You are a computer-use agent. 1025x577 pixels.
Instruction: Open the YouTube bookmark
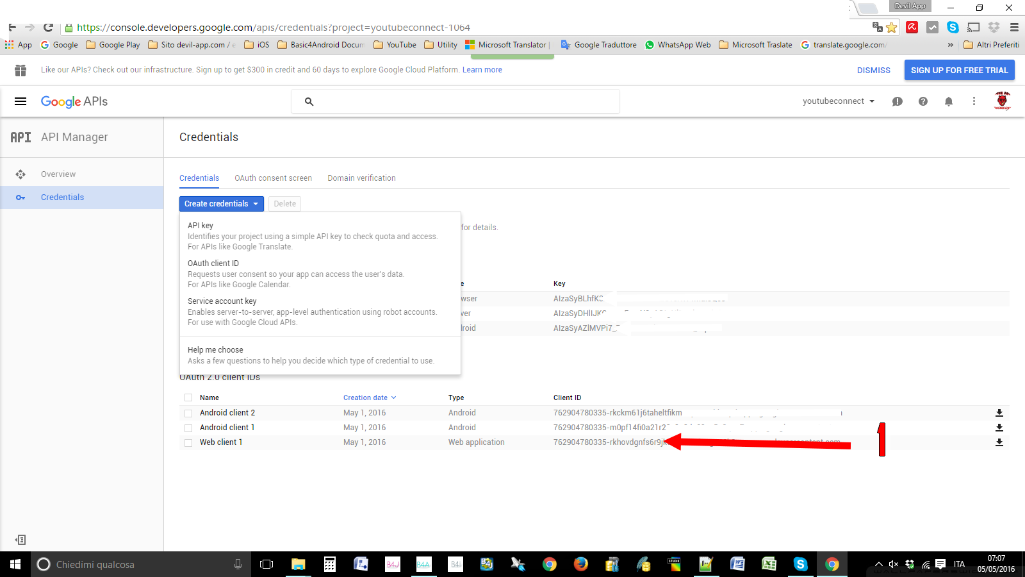point(395,45)
